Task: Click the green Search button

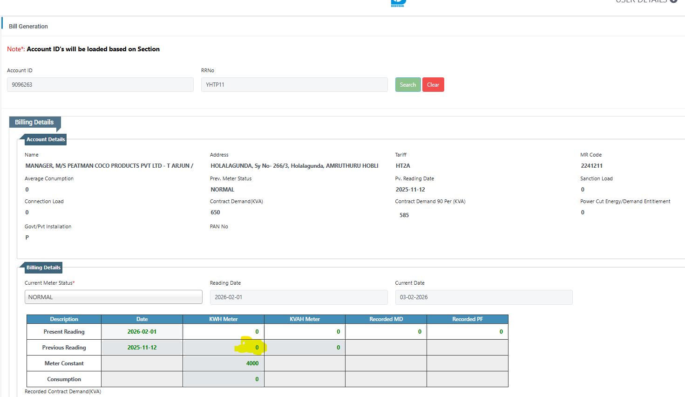Action: [407, 85]
